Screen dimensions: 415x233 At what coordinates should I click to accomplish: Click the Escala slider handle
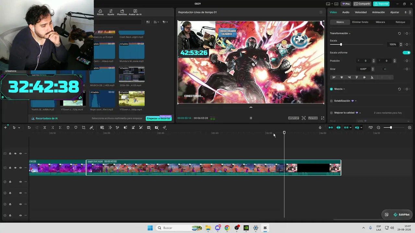click(341, 44)
